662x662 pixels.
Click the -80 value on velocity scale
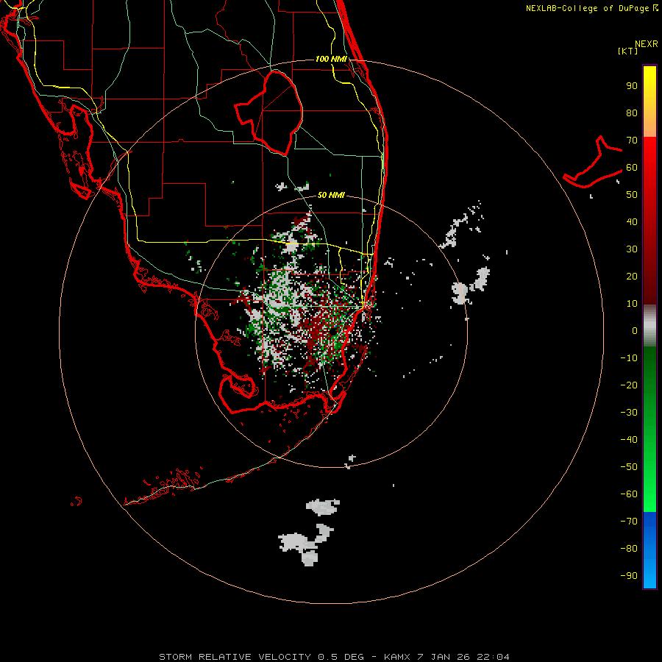(x=629, y=549)
